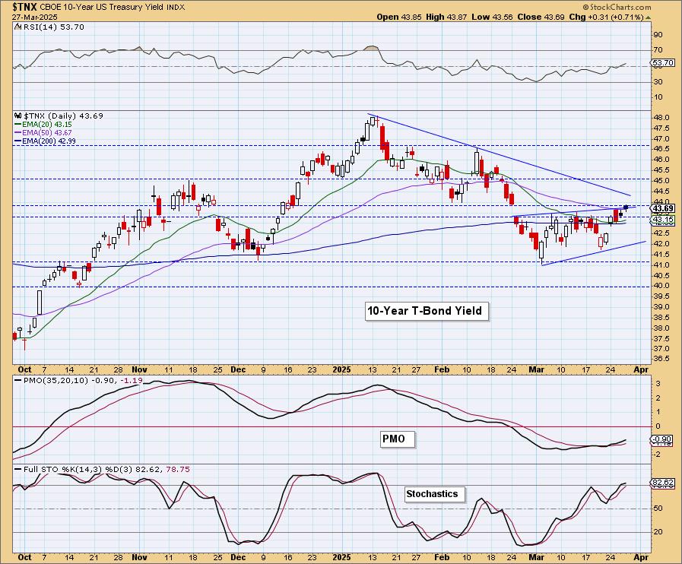This screenshot has height=564, width=682.
Task: Click the small icon before RSI(14)
Action: tap(17, 27)
